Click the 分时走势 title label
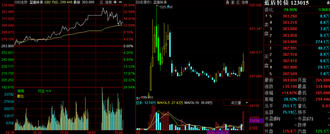The height and width of the screenshot is (134, 330). (21, 2)
